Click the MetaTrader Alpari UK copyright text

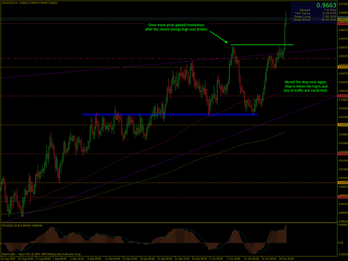tap(42, 254)
